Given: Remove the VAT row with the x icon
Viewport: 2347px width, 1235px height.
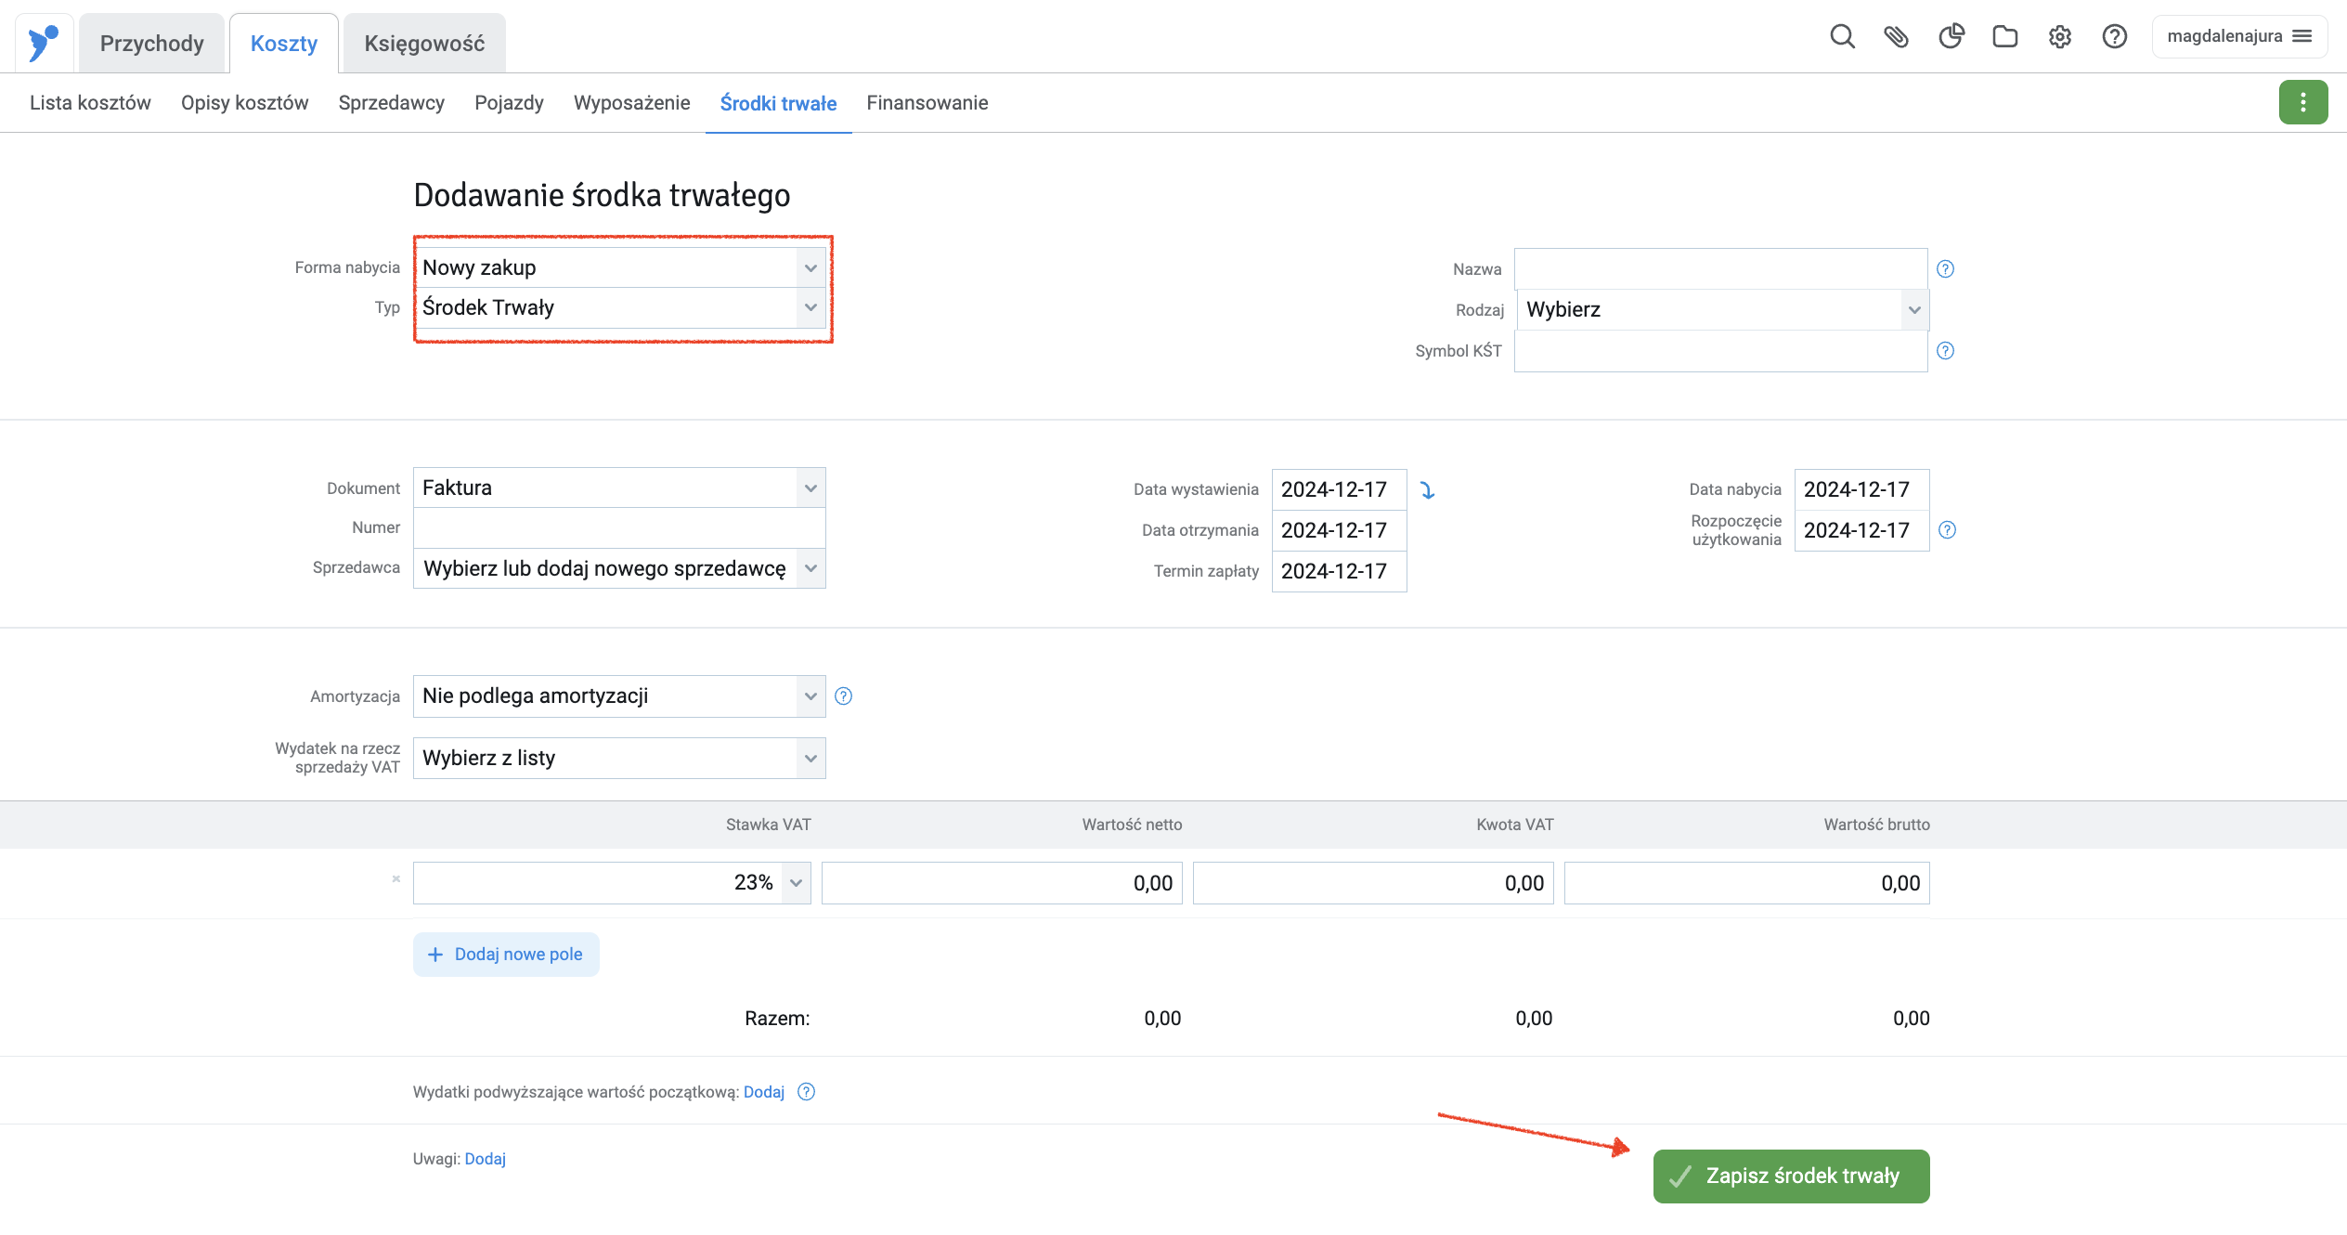Looking at the screenshot, I should (396, 879).
